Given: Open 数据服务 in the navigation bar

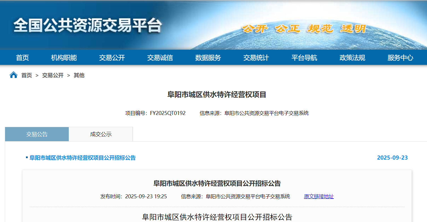Looking at the screenshot, I should (x=208, y=58).
